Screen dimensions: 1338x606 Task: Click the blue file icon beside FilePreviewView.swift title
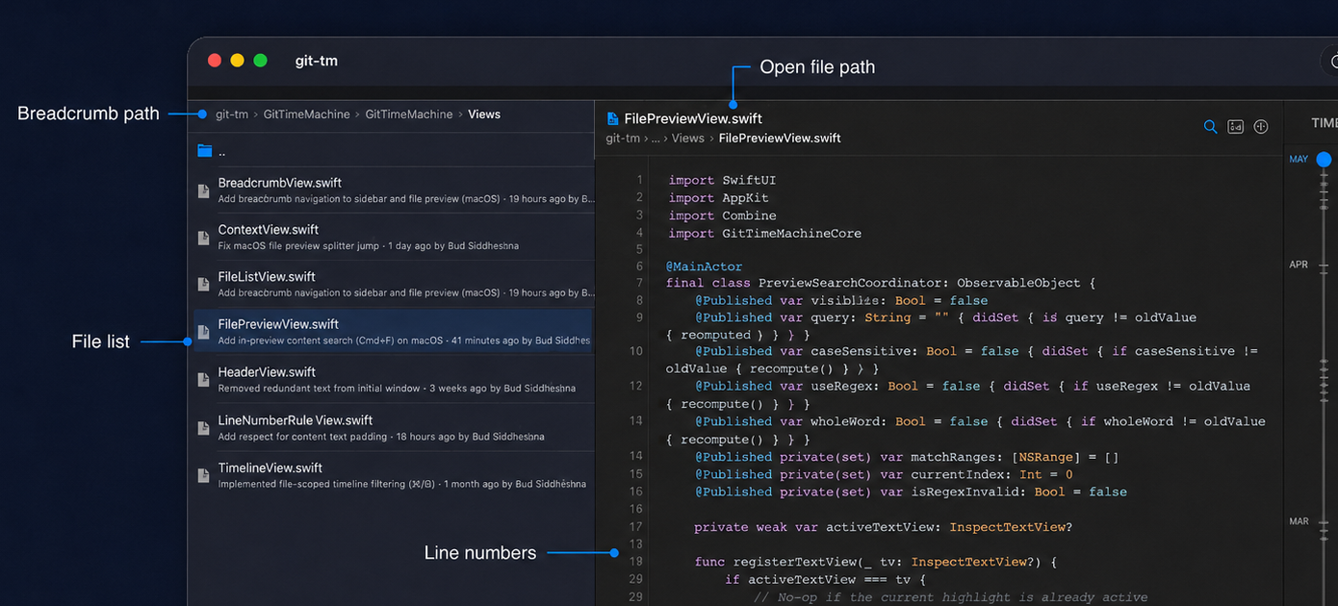(x=612, y=118)
